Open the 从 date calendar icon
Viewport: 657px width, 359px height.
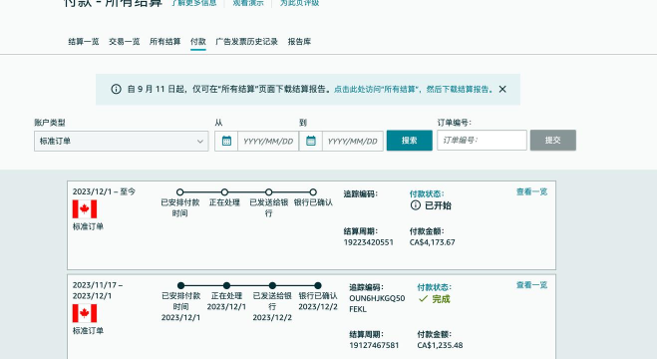tap(226, 142)
